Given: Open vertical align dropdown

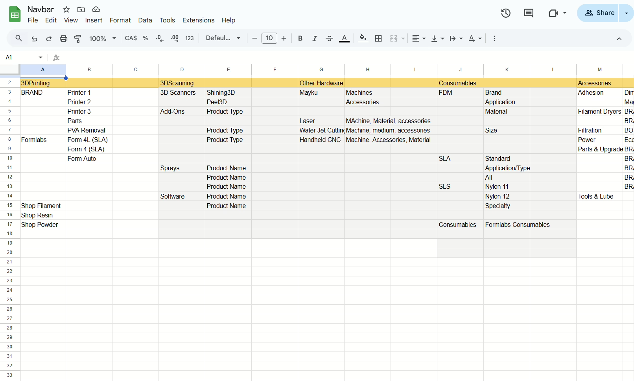Looking at the screenshot, I should tap(438, 39).
